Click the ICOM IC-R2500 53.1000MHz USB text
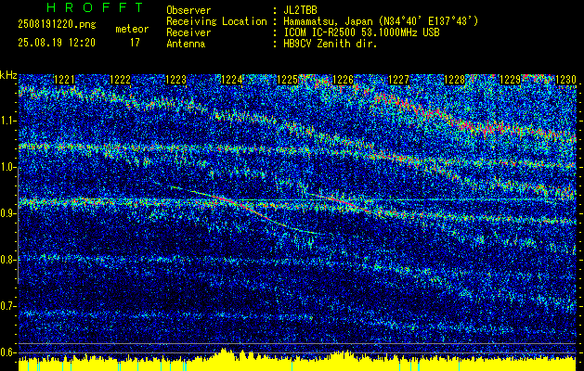Screen dimensions: 584x371 pos(361,32)
